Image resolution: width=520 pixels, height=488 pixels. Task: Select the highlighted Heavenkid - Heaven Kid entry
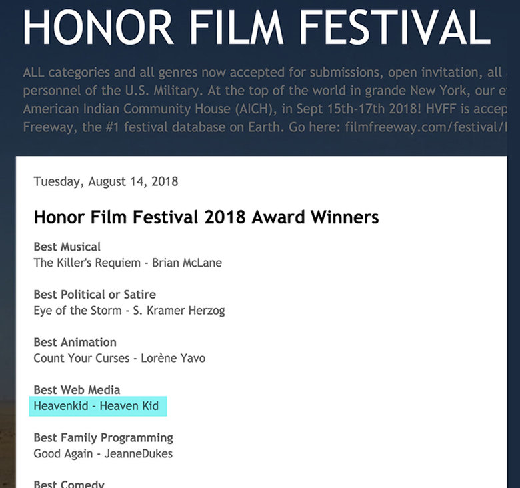[97, 406]
